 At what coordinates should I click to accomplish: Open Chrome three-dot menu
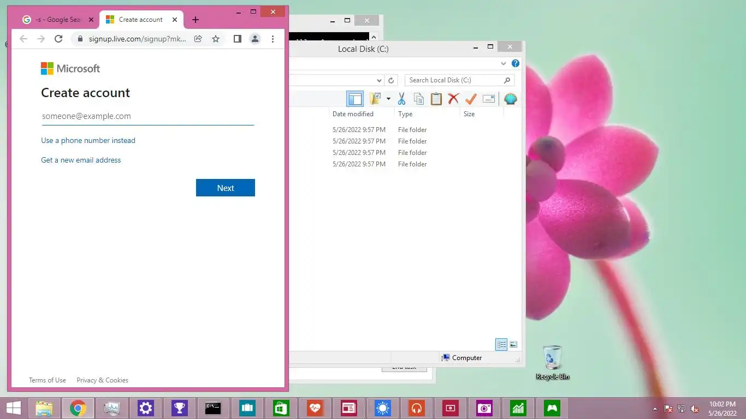[273, 39]
